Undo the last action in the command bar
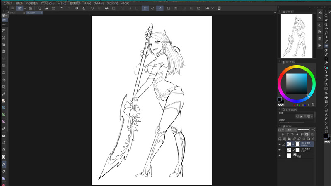331x186 pixels. [62, 8]
